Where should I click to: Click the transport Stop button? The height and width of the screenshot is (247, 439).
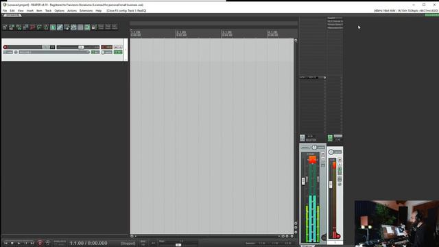pyautogui.click(x=12, y=243)
